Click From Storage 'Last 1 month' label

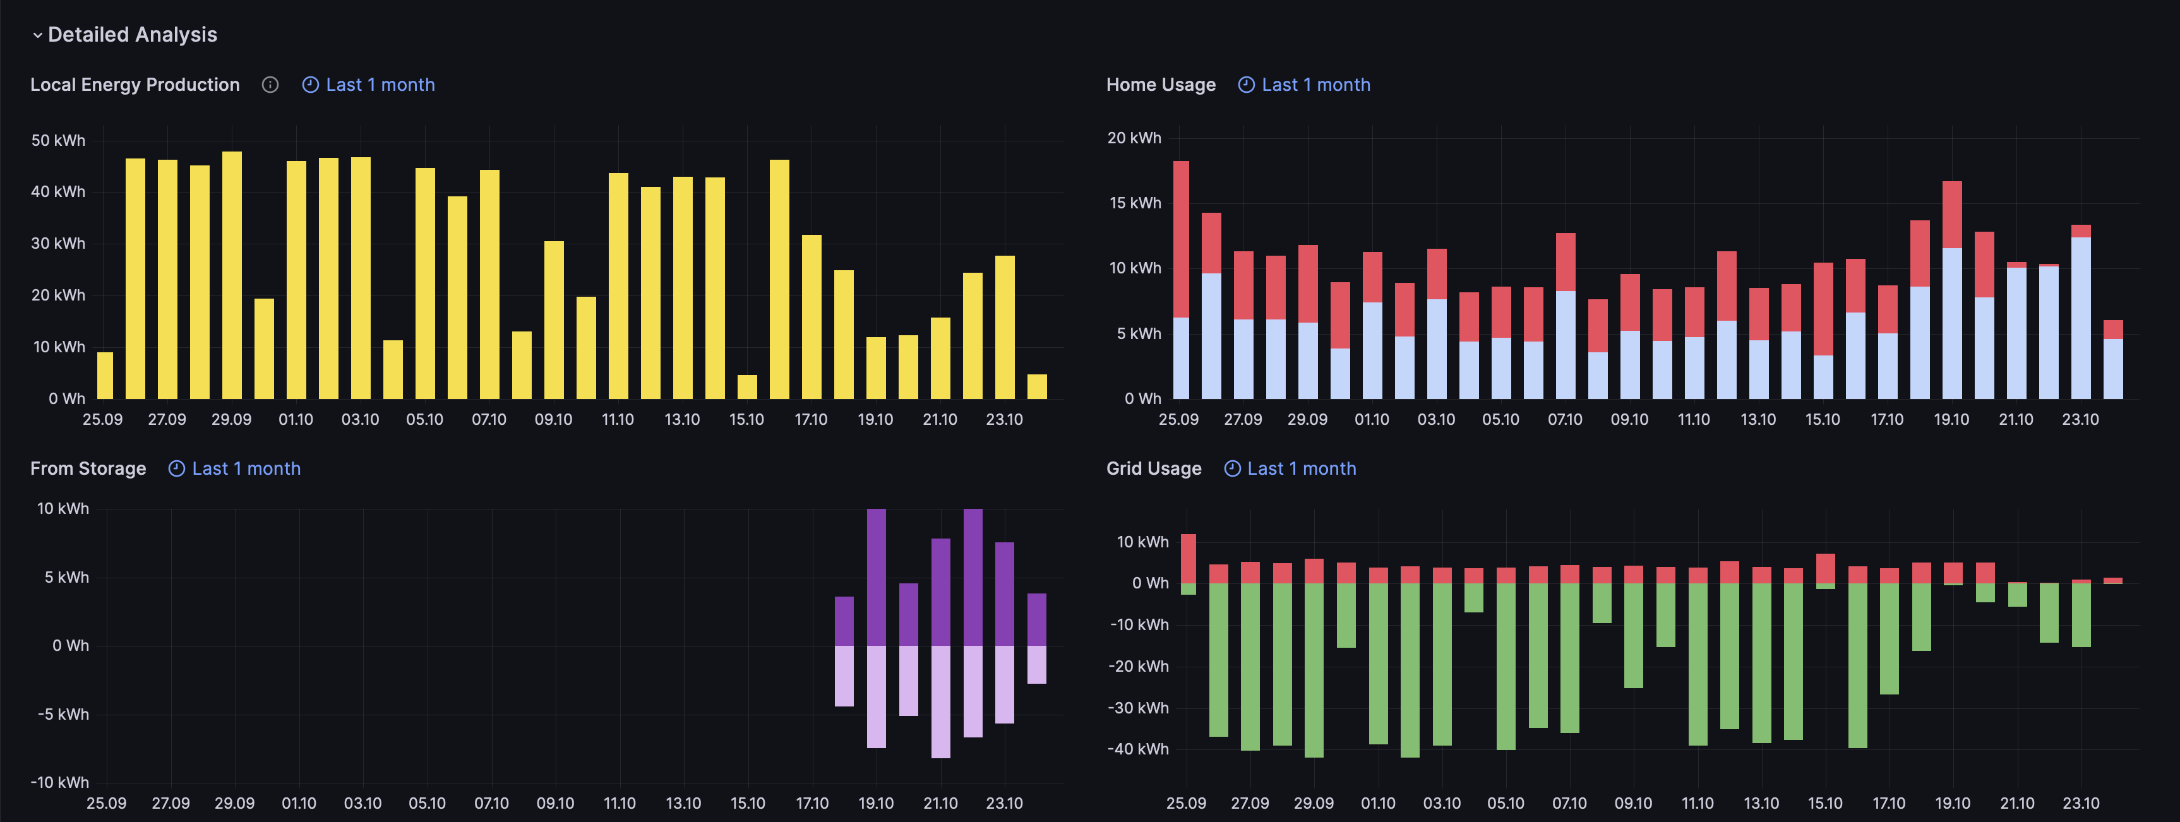click(x=246, y=468)
